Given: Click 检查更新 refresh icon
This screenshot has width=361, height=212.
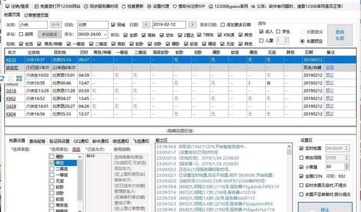Looking at the screenshot, I should click(124, 6).
